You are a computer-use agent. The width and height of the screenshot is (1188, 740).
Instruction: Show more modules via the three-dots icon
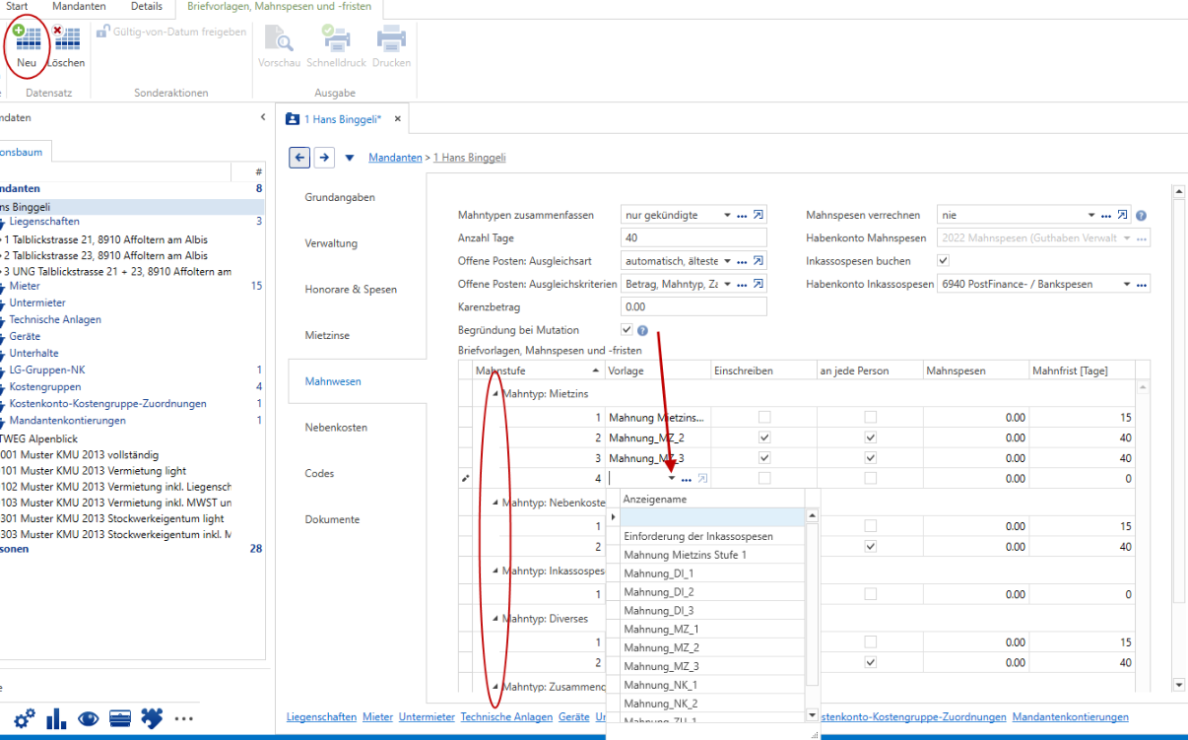point(184,717)
